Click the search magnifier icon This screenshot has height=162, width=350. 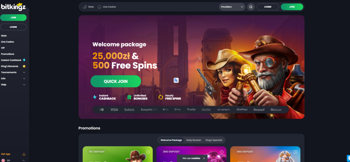click(x=251, y=7)
